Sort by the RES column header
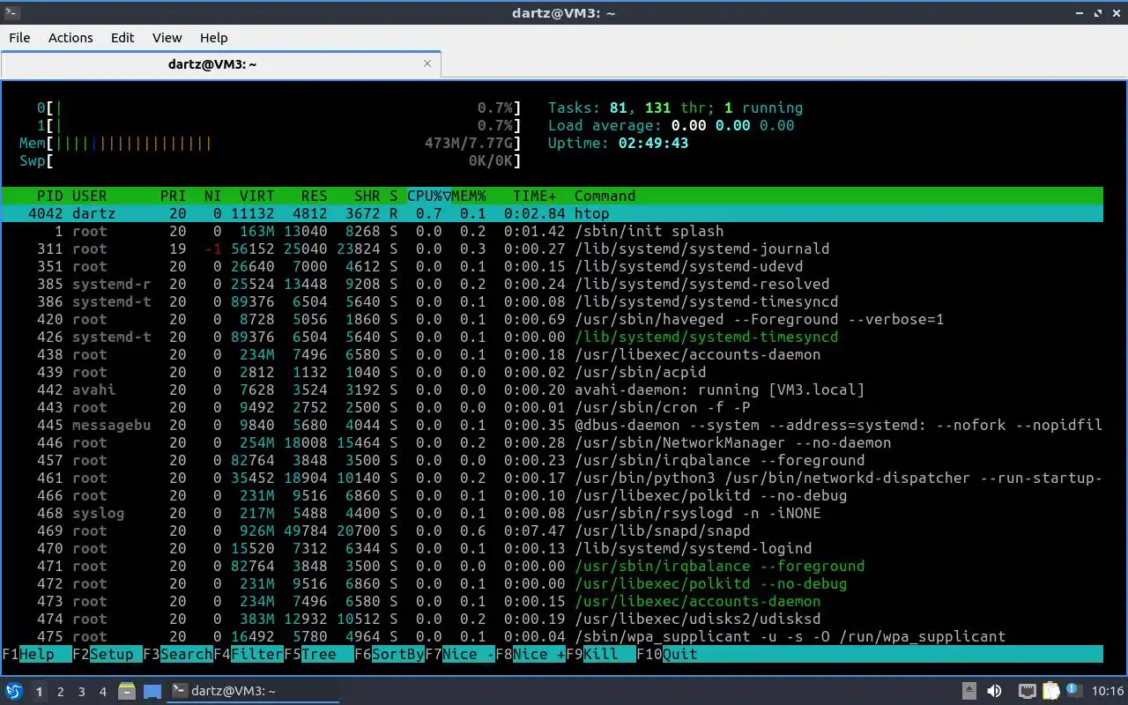This screenshot has height=705, width=1128. point(315,196)
